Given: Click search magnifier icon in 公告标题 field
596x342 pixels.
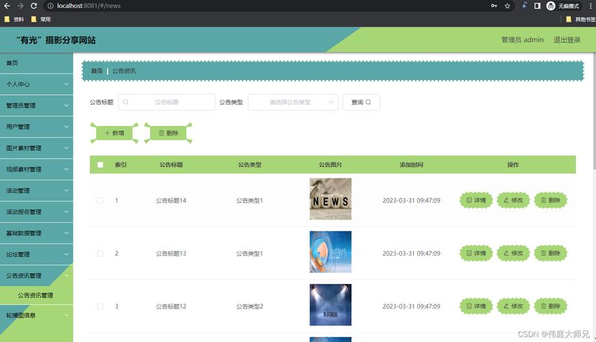Looking at the screenshot, I should 125,102.
